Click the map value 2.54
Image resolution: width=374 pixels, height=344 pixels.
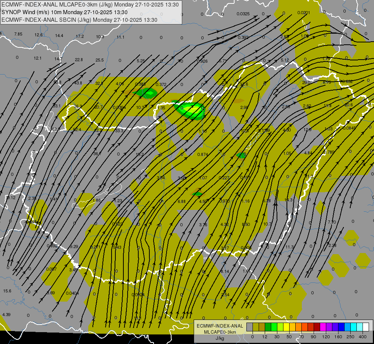pyautogui.click(x=225, y=295)
